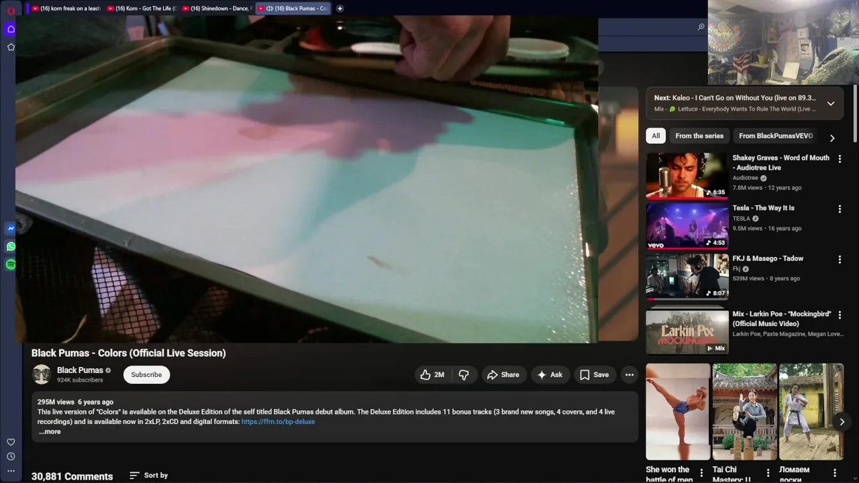The width and height of the screenshot is (859, 483).
Task: Like the video with thumbs up
Action: click(432, 375)
